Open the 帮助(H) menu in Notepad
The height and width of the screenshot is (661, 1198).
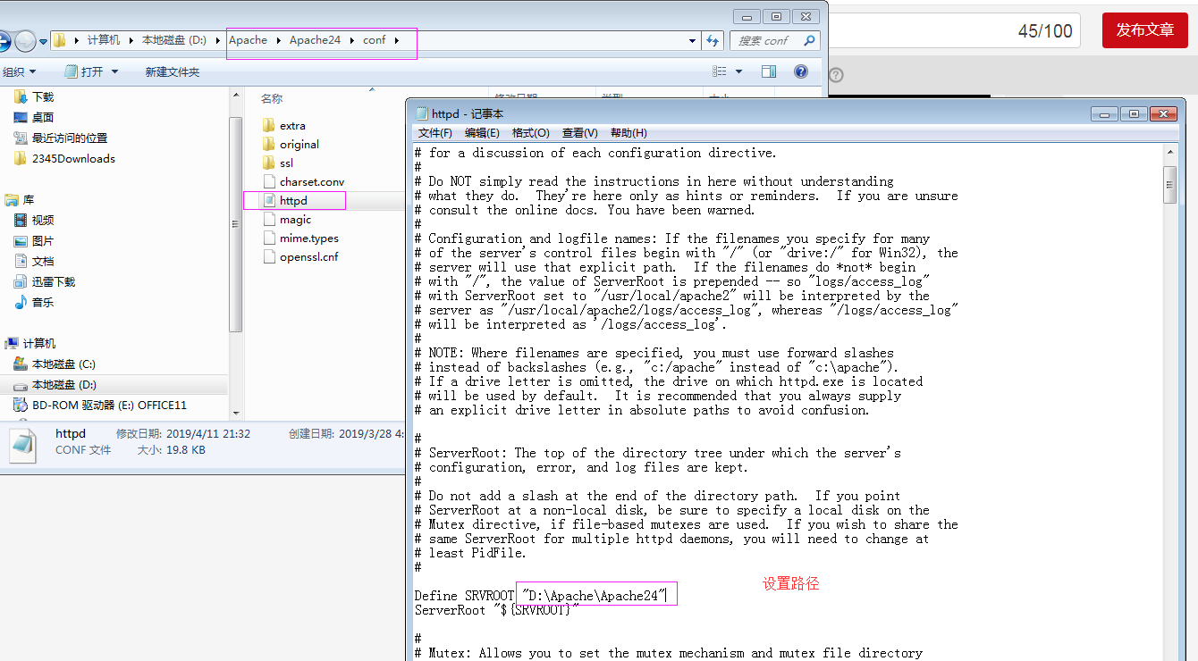point(629,132)
